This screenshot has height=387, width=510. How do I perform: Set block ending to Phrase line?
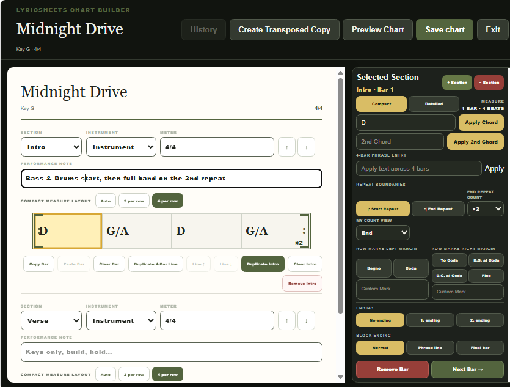[430, 348]
